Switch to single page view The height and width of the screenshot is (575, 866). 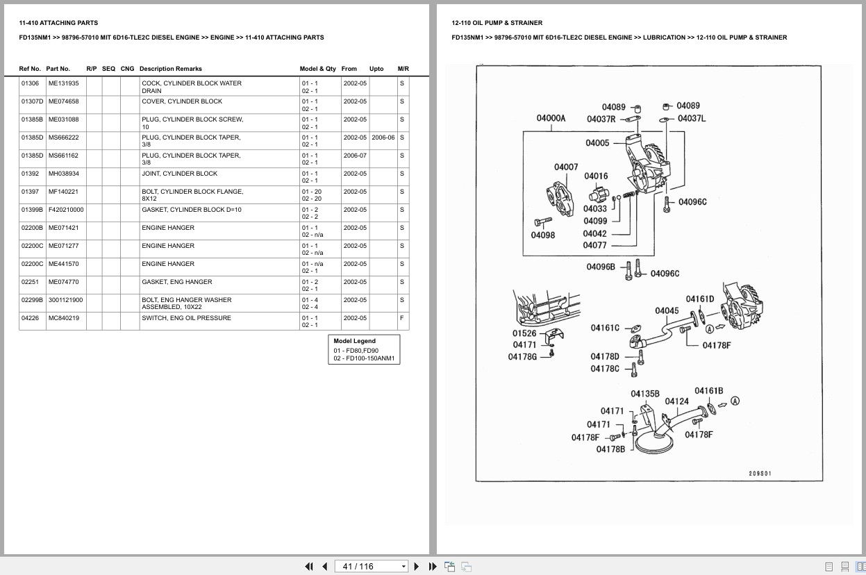pos(828,567)
